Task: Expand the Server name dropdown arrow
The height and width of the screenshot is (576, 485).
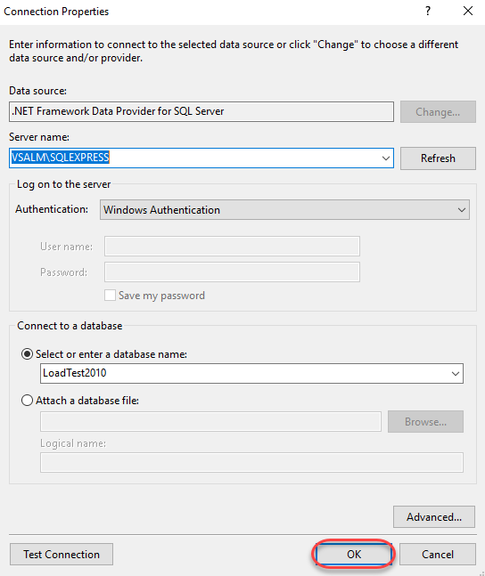Action: (x=386, y=158)
